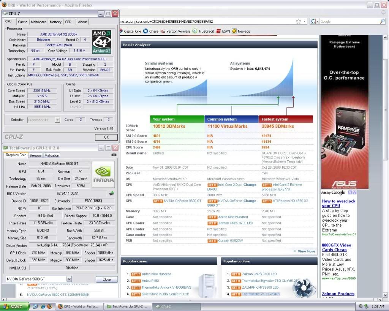
Task: Select the CPU-Z taskbar item
Action: pyautogui.click(x=176, y=306)
